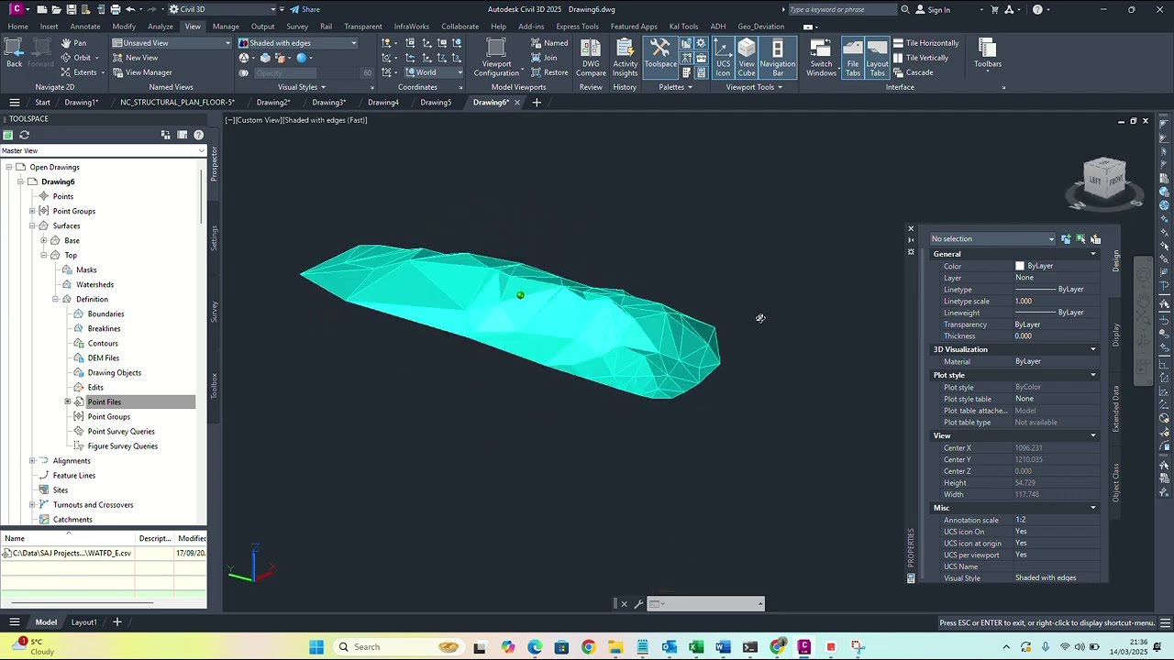Collapse the Plot style section
1174x660 pixels.
[x=1092, y=375]
